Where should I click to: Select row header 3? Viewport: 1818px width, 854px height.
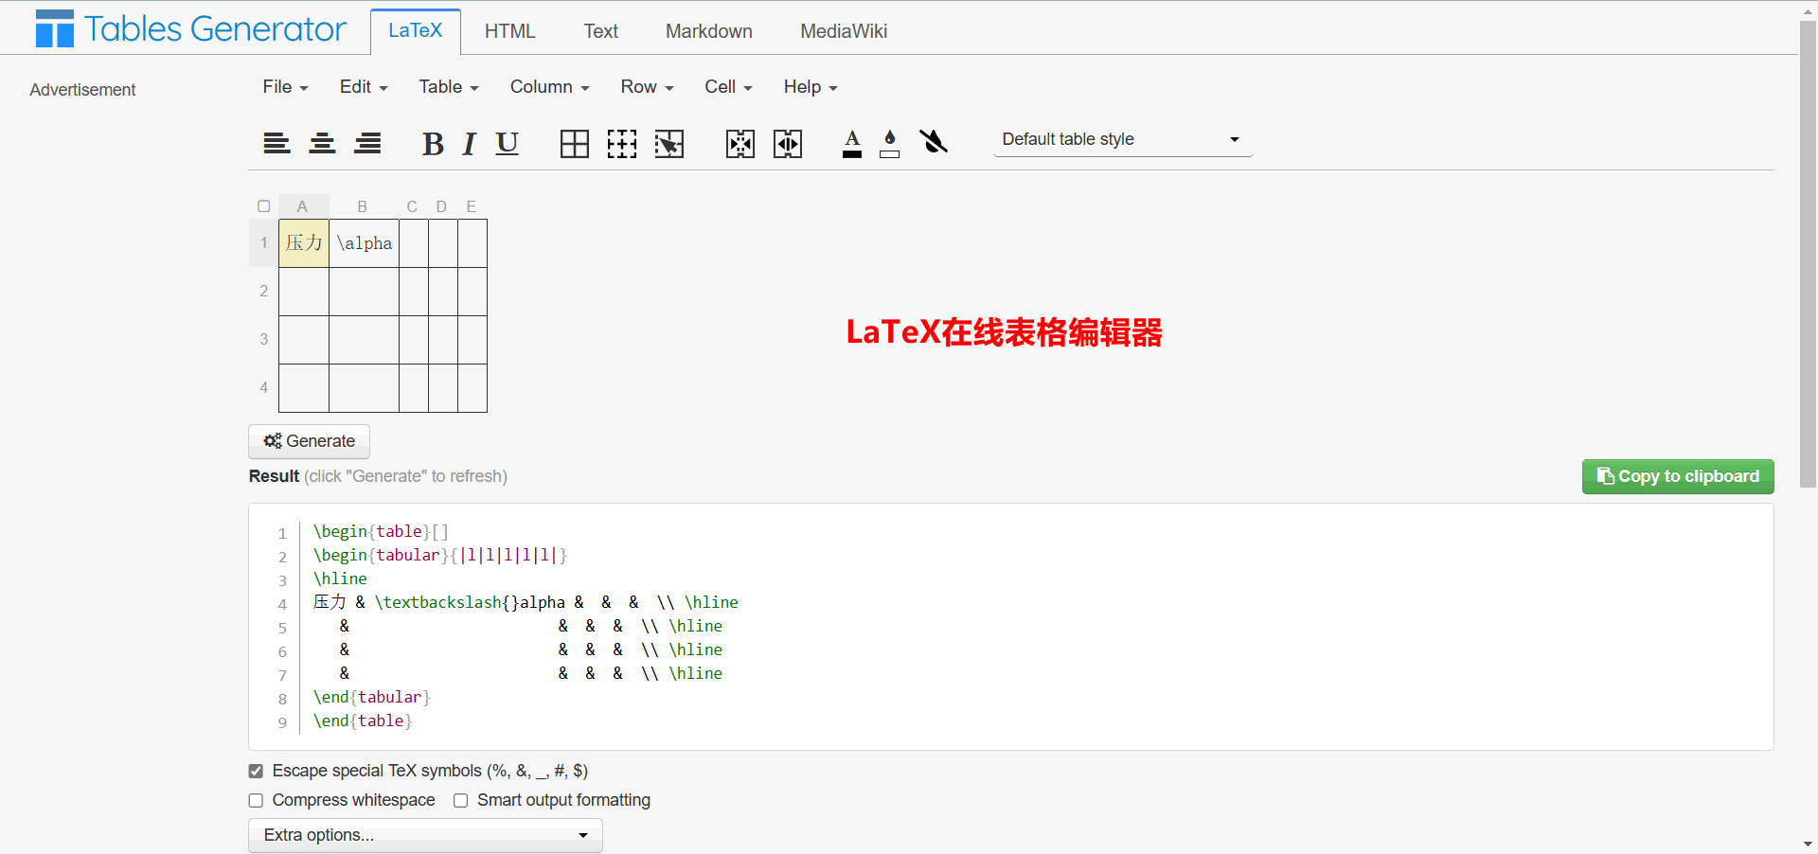(x=263, y=340)
